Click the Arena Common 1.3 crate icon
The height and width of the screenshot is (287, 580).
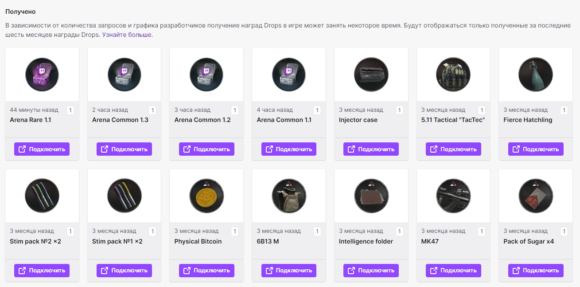125,75
